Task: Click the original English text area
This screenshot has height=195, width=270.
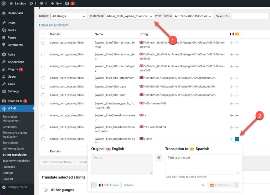Action: tap(122, 164)
